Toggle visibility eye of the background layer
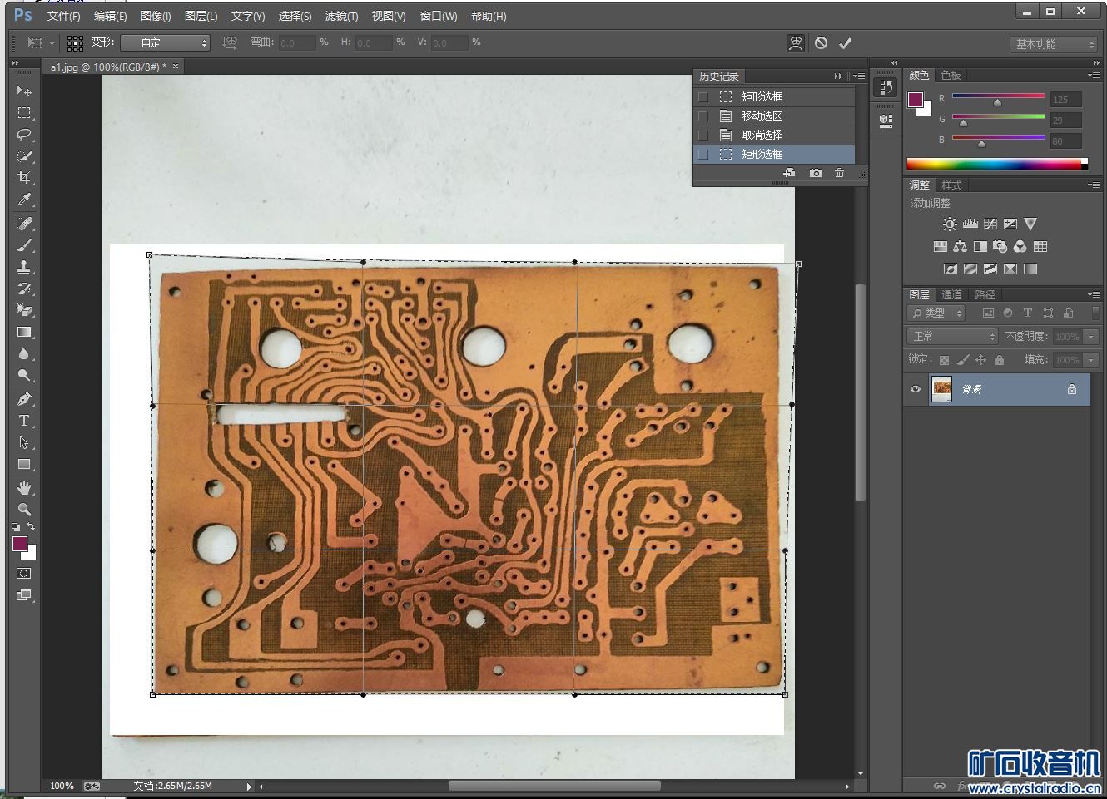 point(916,389)
